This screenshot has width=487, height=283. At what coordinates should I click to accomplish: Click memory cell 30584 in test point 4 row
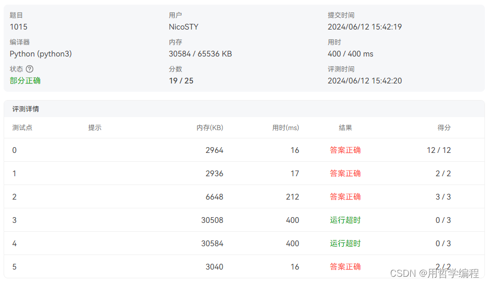(x=212, y=243)
